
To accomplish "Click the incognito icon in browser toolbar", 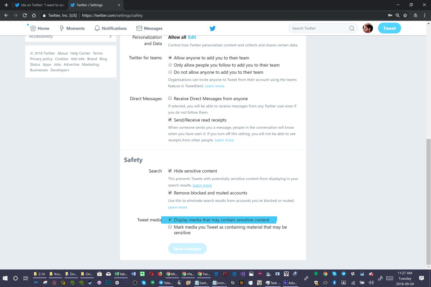I will pyautogui.click(x=415, y=15).
